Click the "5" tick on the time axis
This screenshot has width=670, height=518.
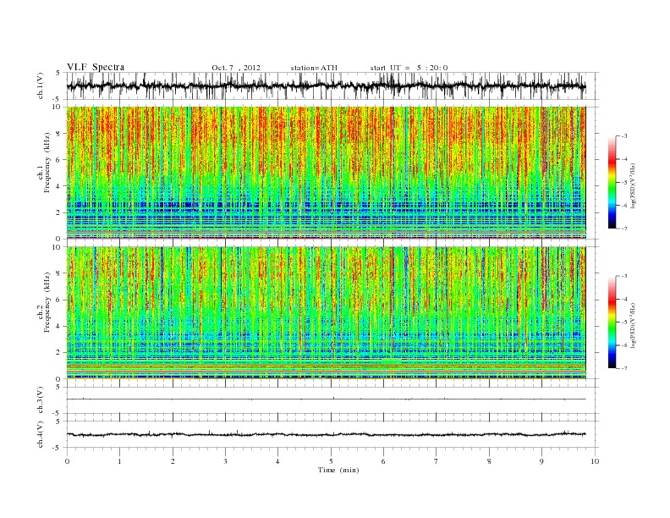pyautogui.click(x=331, y=461)
